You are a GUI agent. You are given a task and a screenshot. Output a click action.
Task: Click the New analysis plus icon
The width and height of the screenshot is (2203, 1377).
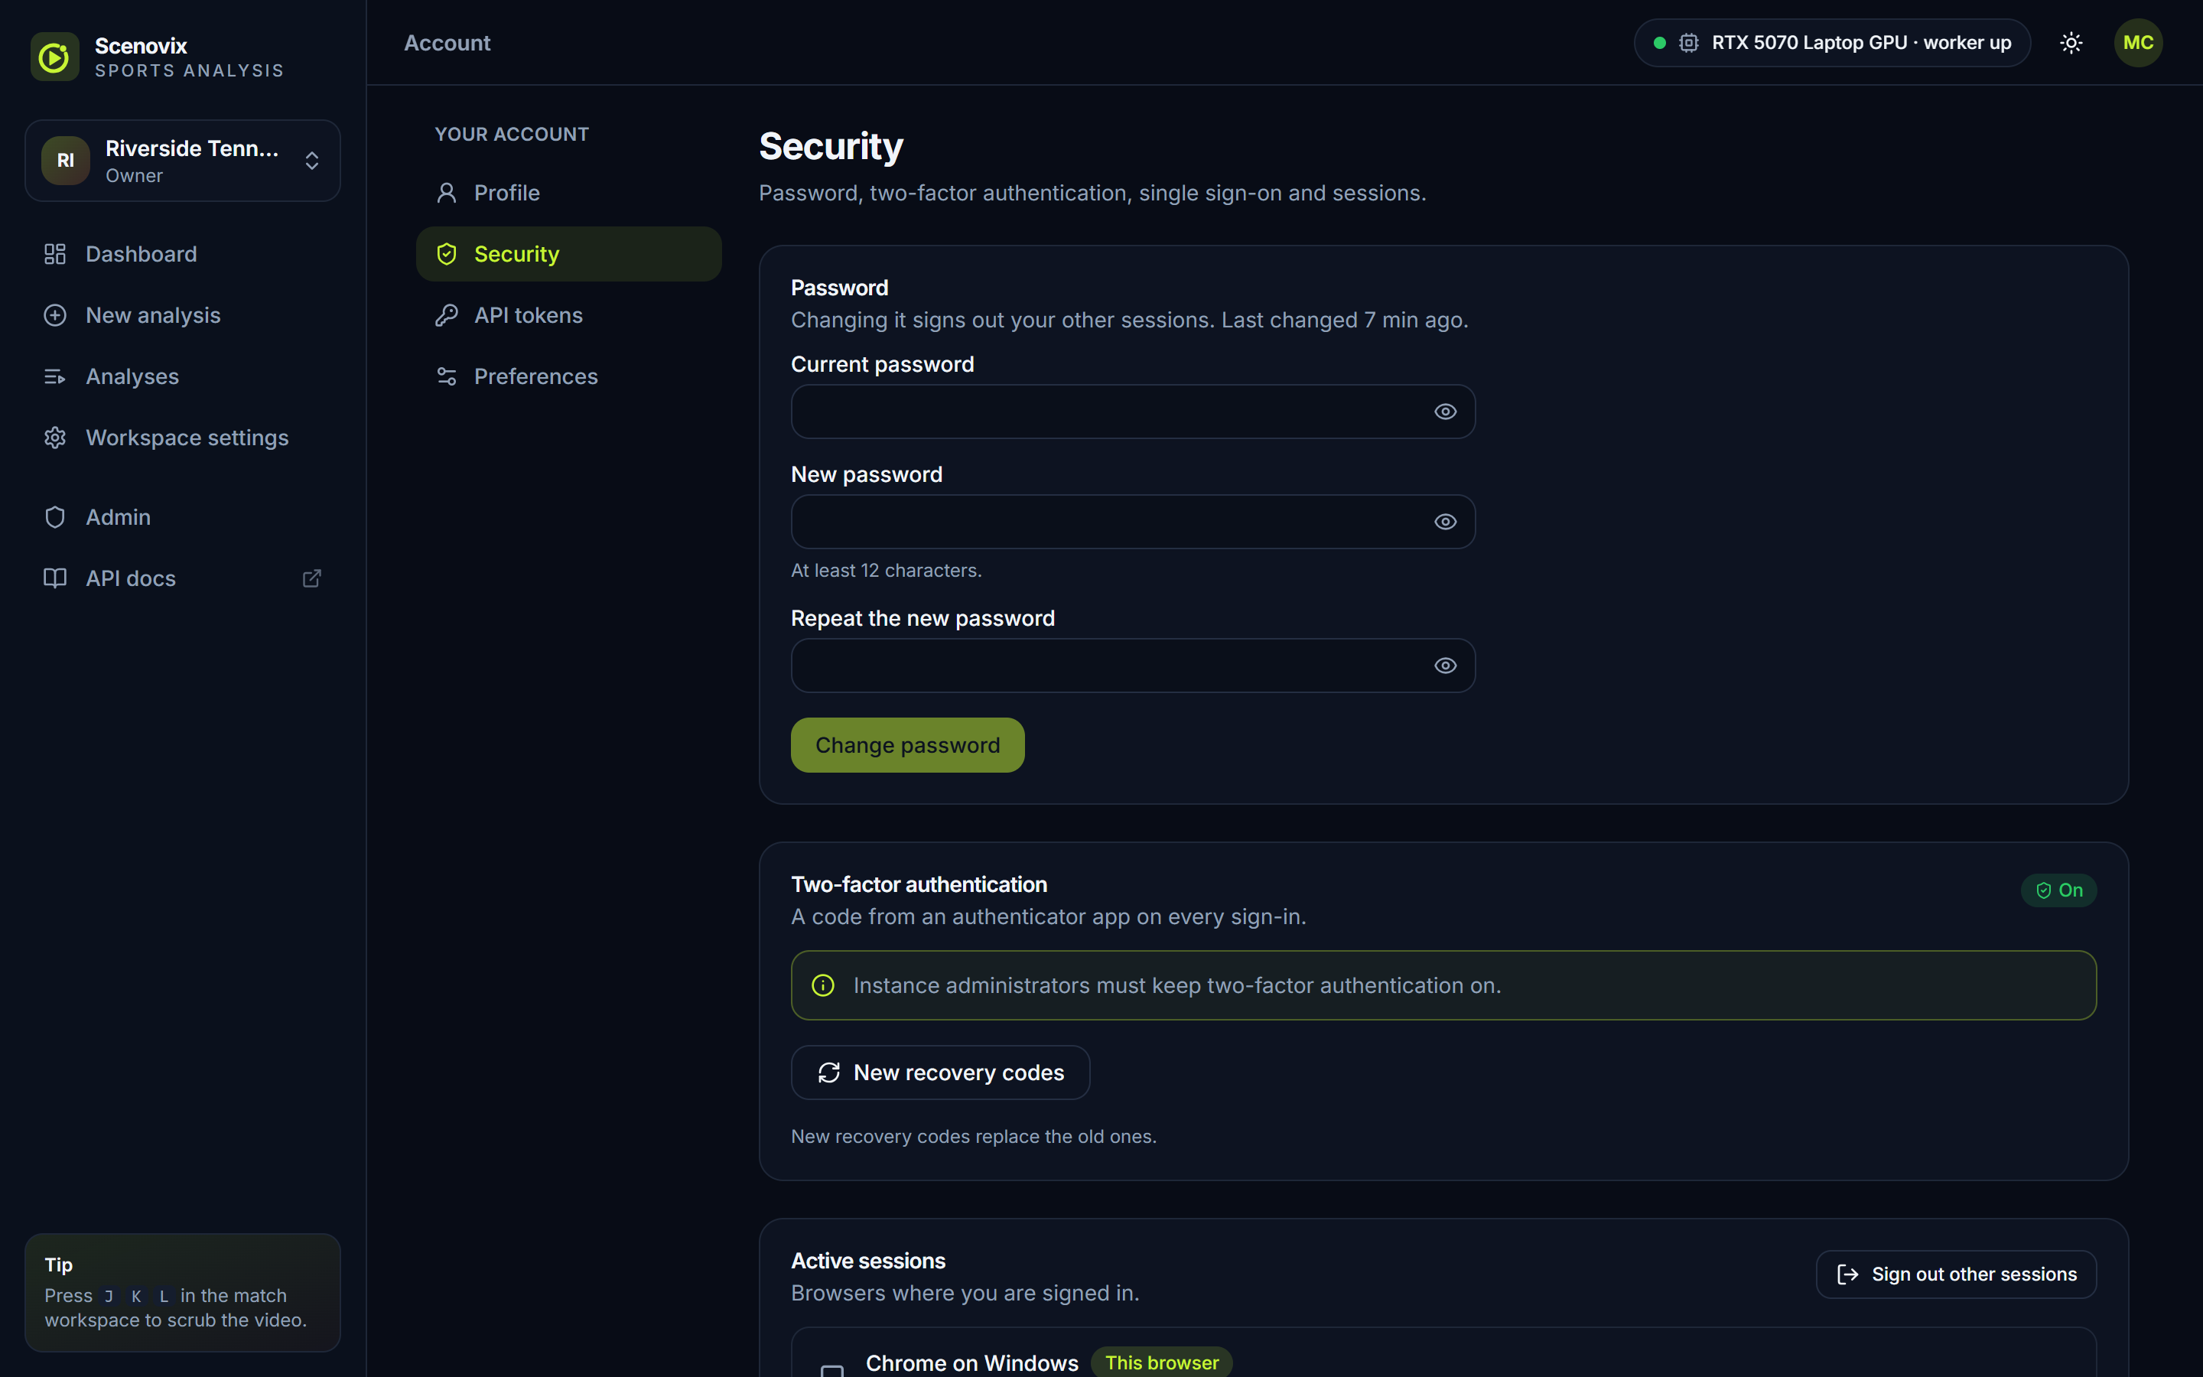click(x=54, y=315)
